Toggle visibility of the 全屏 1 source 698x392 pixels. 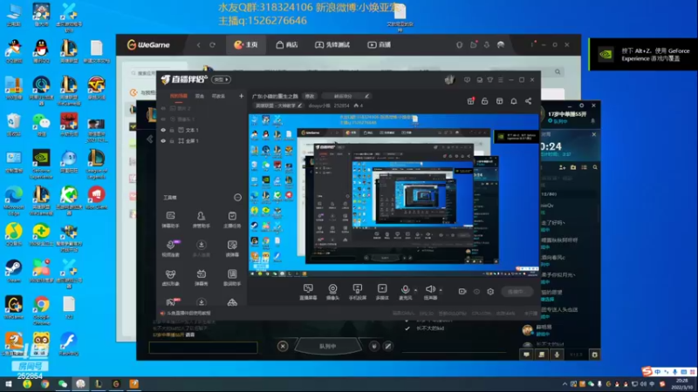[x=163, y=141]
